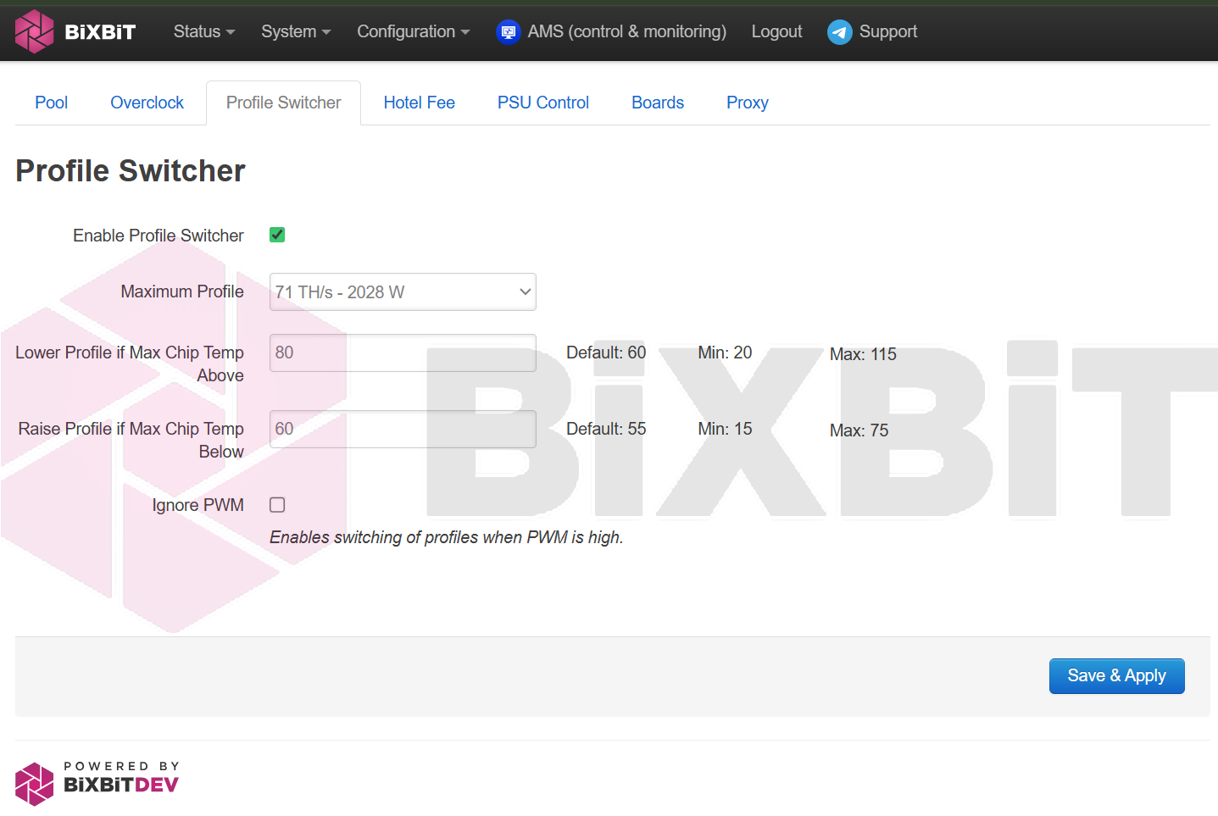Click the 'Min: 15' hint text
This screenshot has height=816, width=1218.
click(x=725, y=429)
